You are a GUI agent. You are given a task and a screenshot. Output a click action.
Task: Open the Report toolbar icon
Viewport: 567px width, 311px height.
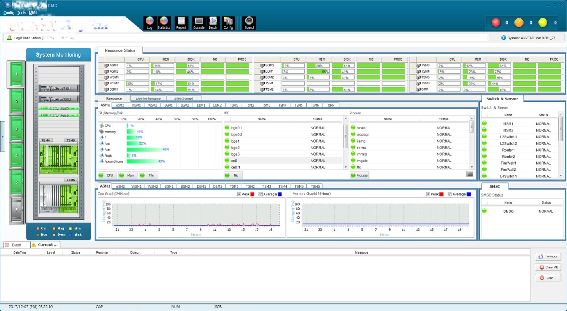click(x=181, y=23)
